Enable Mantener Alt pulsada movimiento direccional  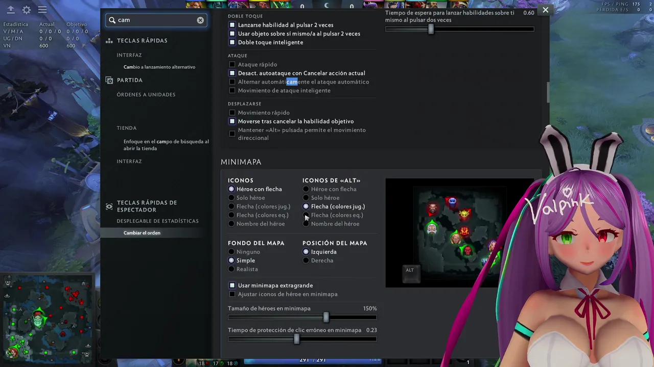[232, 134]
